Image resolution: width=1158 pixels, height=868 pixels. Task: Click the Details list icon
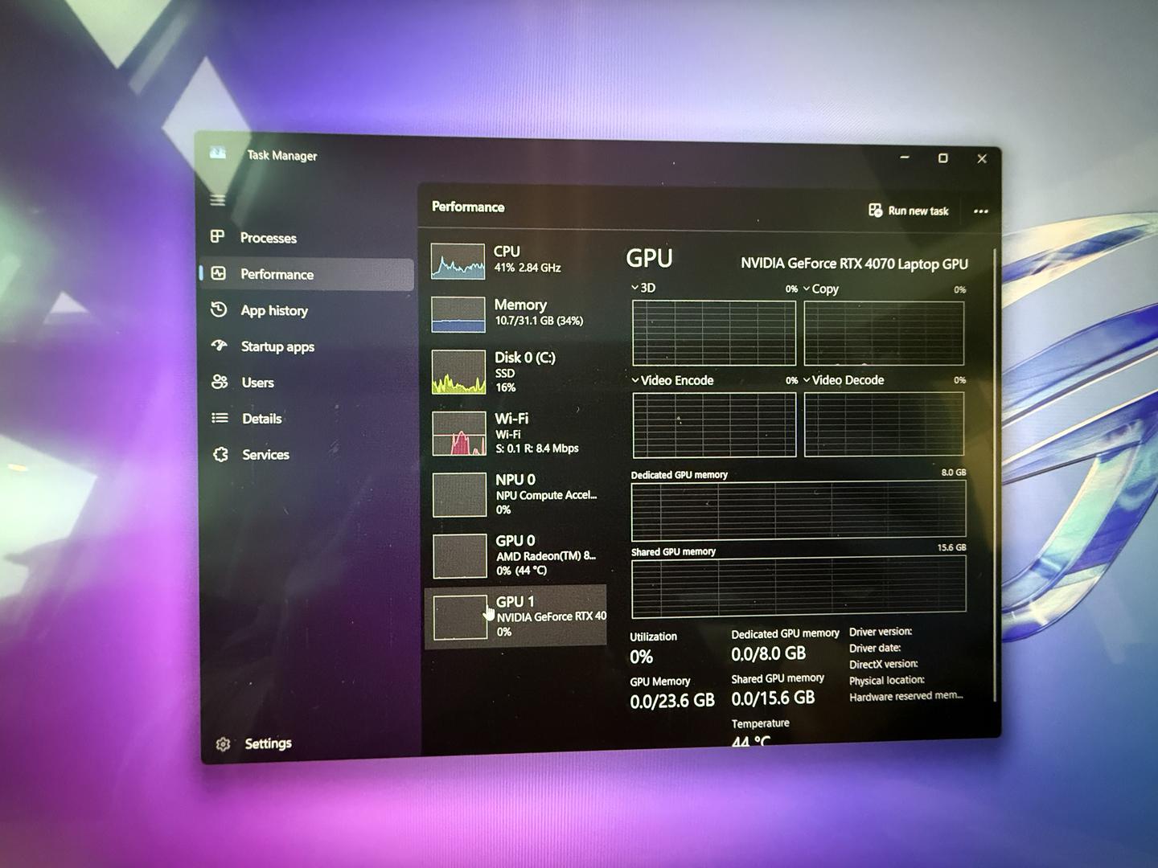point(220,418)
